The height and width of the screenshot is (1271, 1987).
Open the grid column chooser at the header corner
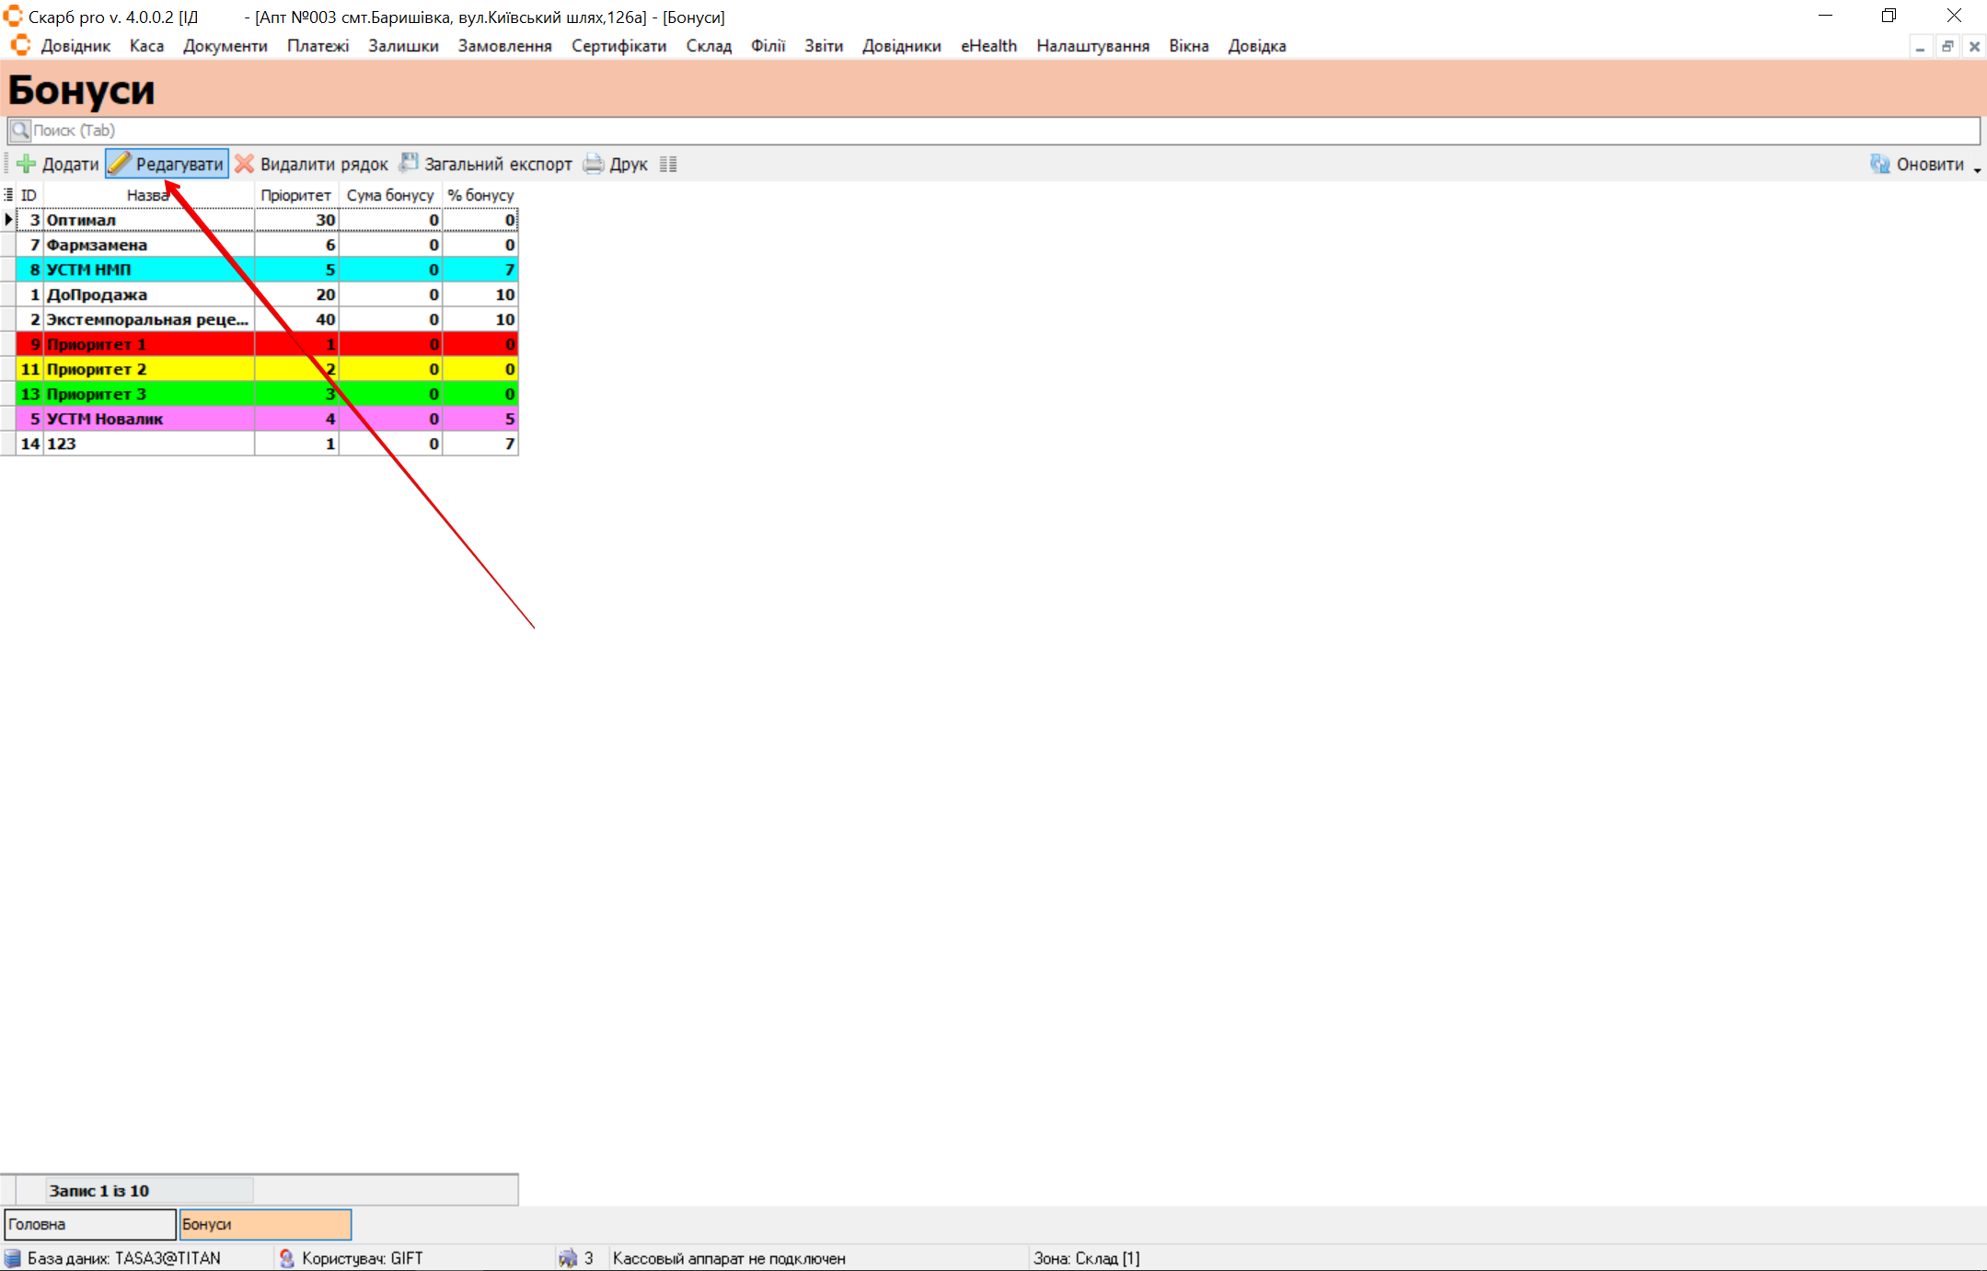[x=8, y=195]
